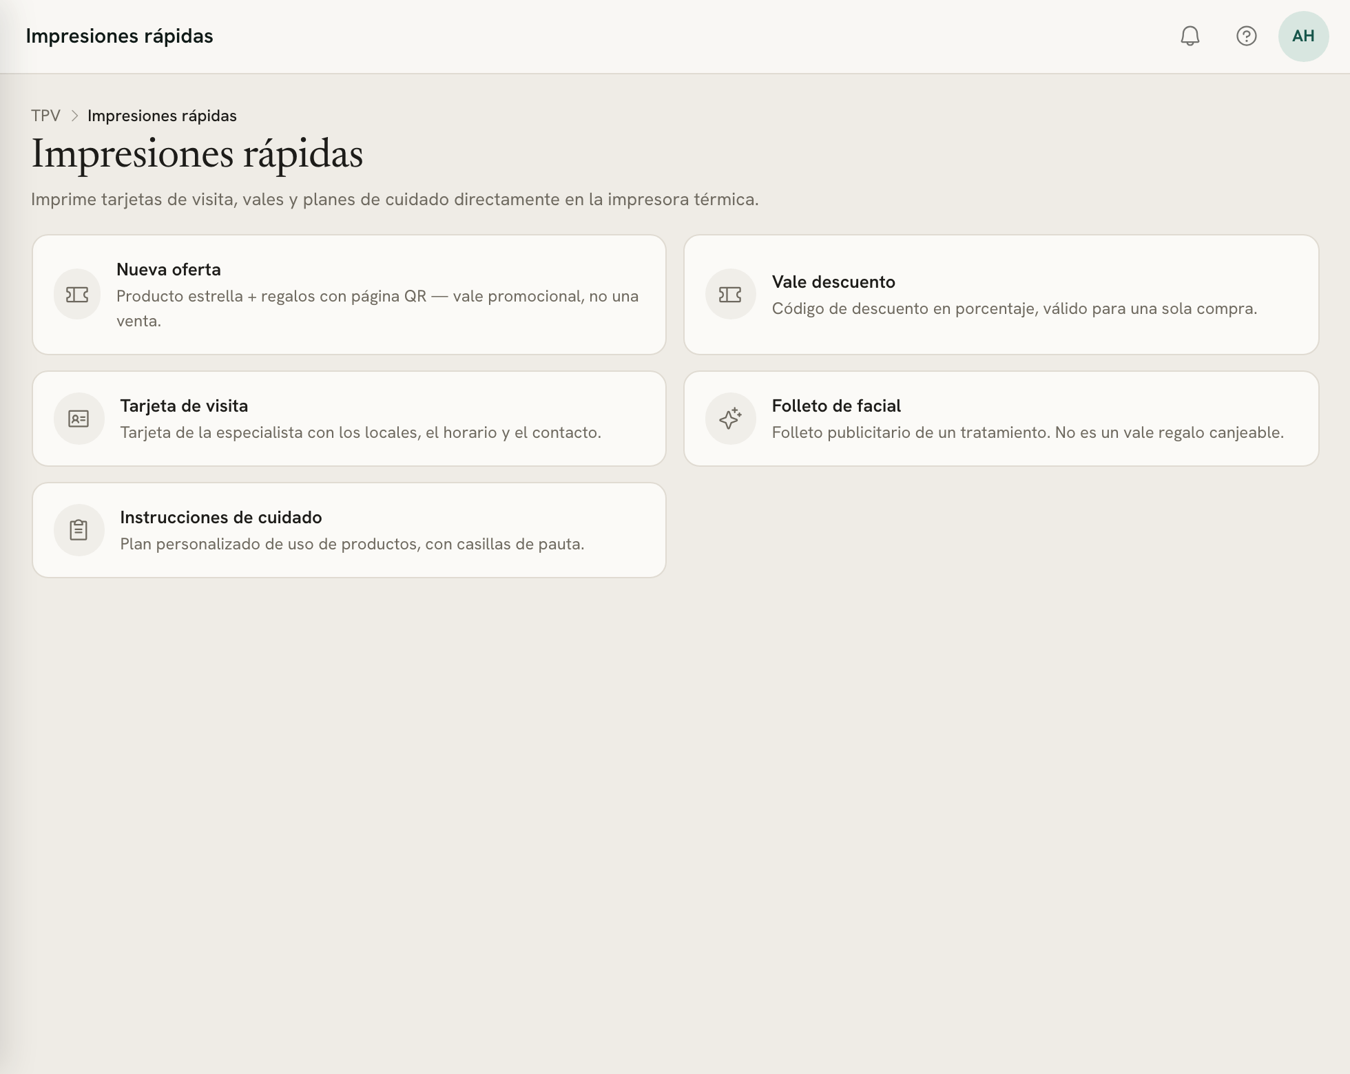
Task: Click the top bar title Impresiones rápidas
Action: tap(119, 36)
